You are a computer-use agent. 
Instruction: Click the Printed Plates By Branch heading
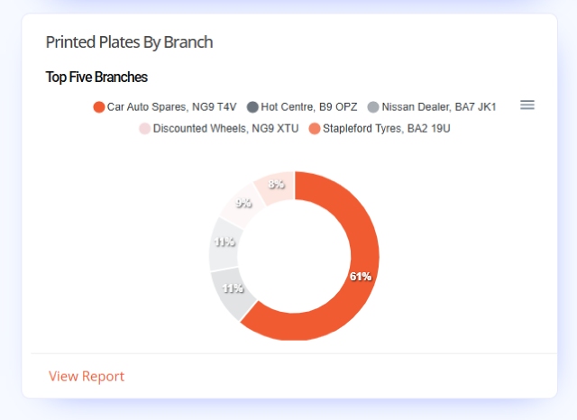pos(129,42)
